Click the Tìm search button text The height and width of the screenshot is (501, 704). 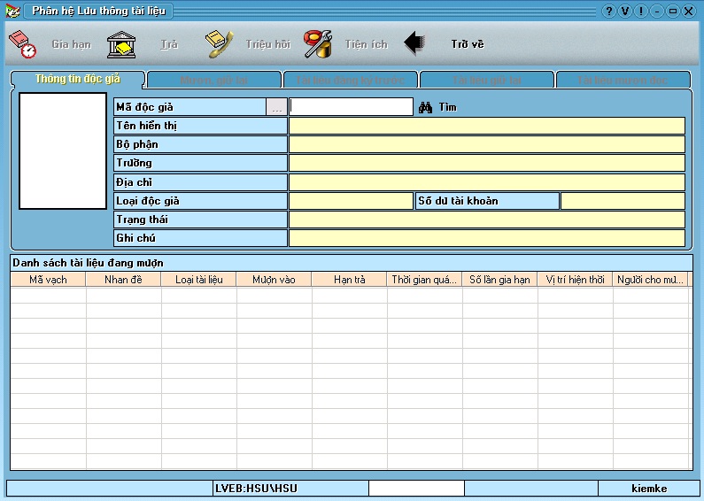coord(448,107)
